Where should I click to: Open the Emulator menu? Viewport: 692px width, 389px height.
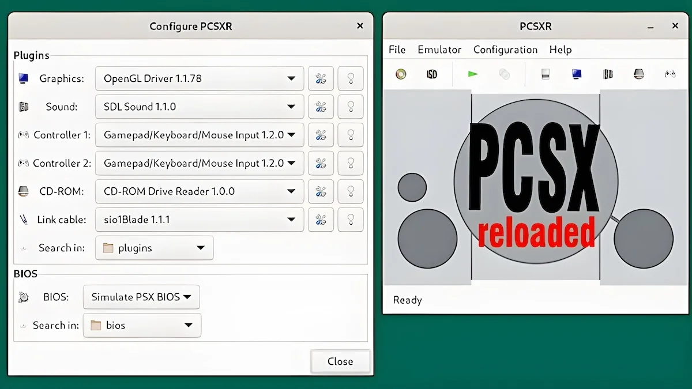(439, 50)
